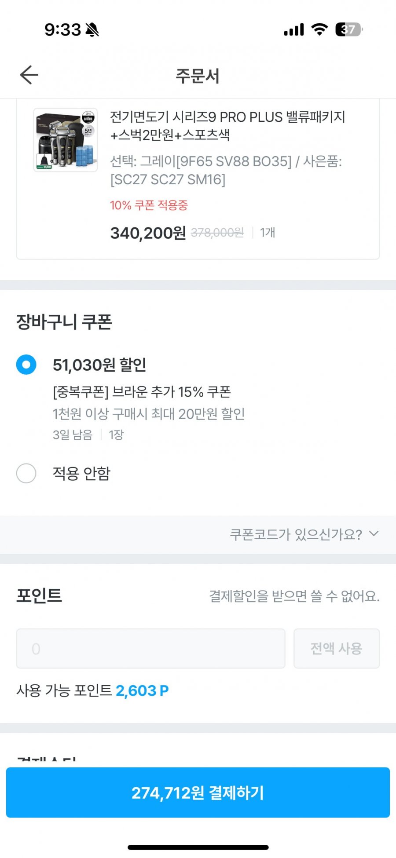Tap the 사용 가능 포인트 2,603 P text
Image resolution: width=396 pixels, height=858 pixels.
tap(92, 690)
